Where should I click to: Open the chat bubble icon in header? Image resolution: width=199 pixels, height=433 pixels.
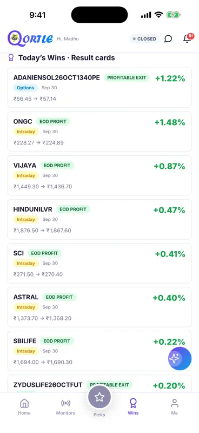coord(168,39)
